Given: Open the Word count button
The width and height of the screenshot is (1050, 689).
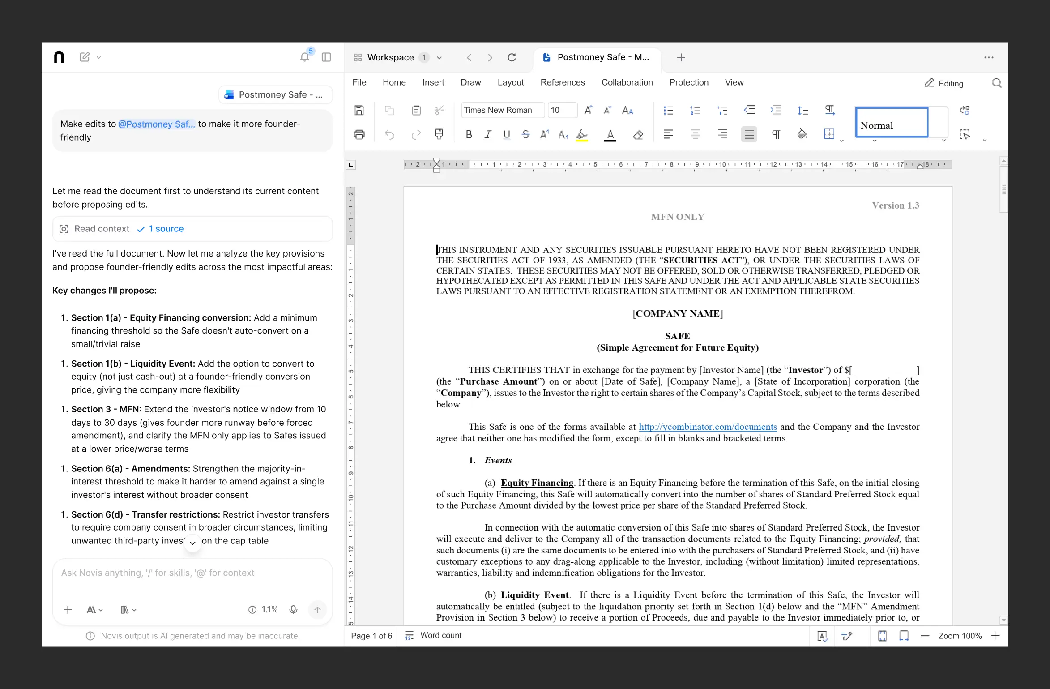Looking at the screenshot, I should point(433,636).
